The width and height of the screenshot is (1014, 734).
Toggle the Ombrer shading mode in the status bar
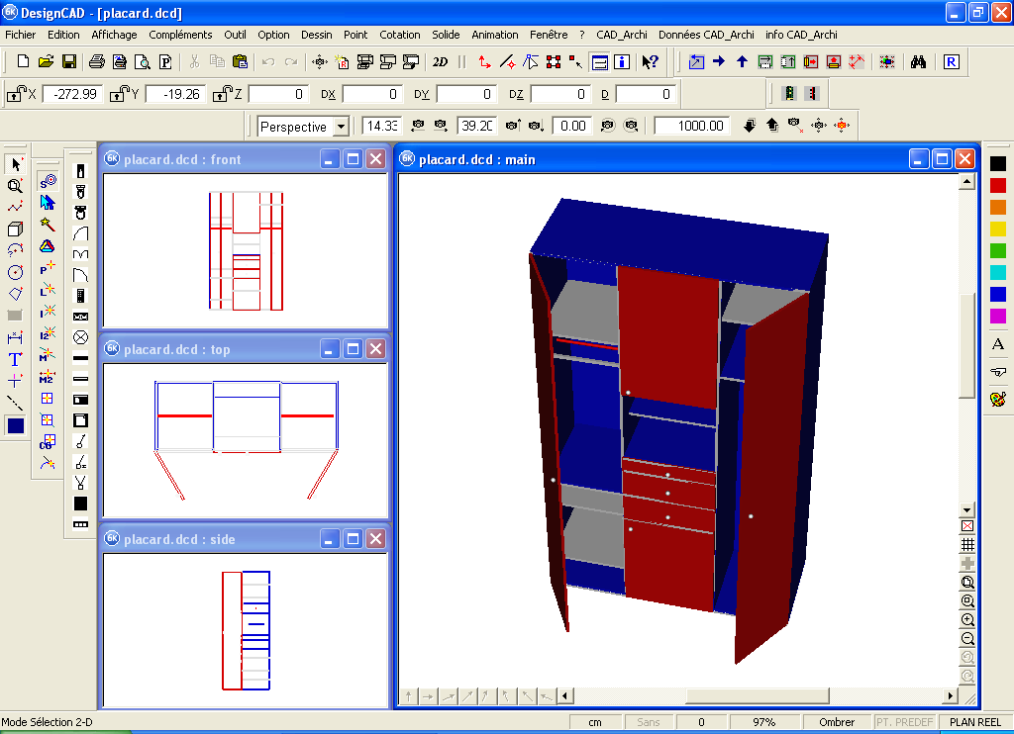[x=839, y=722]
